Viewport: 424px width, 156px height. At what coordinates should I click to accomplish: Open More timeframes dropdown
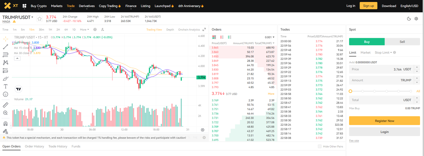[84, 30]
